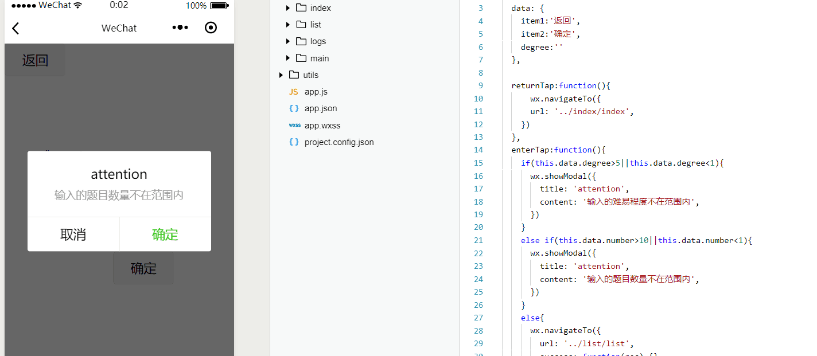The image size is (817, 356).
Task: Click item1:'返回' on line 4
Action: coord(551,21)
